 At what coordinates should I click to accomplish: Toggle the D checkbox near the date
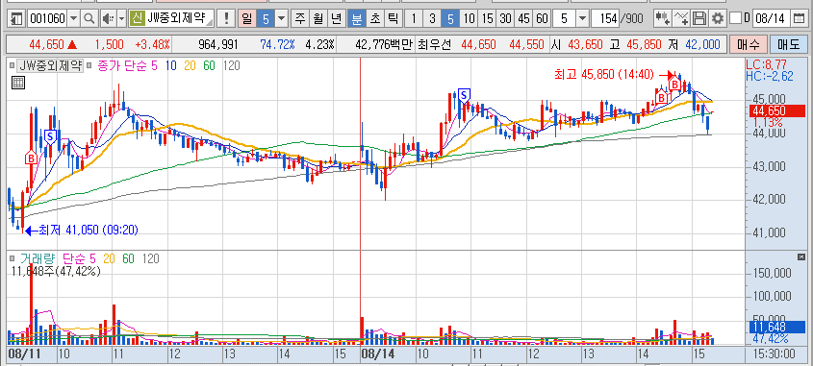[735, 19]
